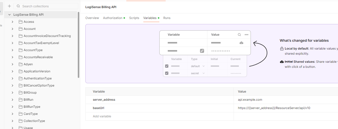Expand the BillRunType folder chevron

12,107
